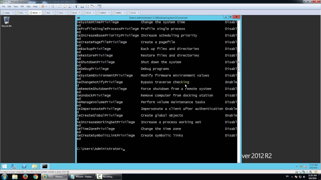Open the snapshot manager toolbar icon
Image resolution: width=321 pixels, height=180 pixels.
[x=70, y=6]
